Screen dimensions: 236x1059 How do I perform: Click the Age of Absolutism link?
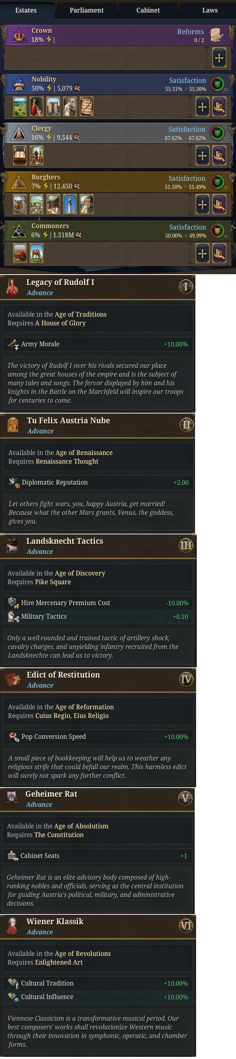point(81,826)
